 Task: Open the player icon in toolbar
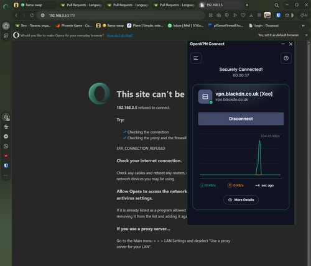tap(227, 15)
